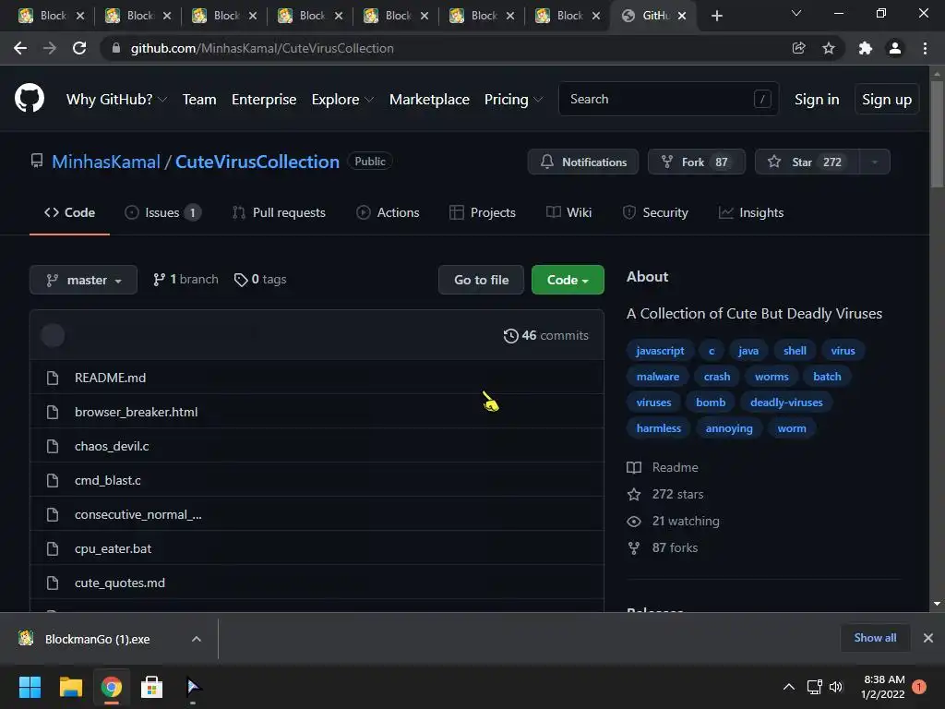Open the GitHub logo homepage

tap(29, 99)
